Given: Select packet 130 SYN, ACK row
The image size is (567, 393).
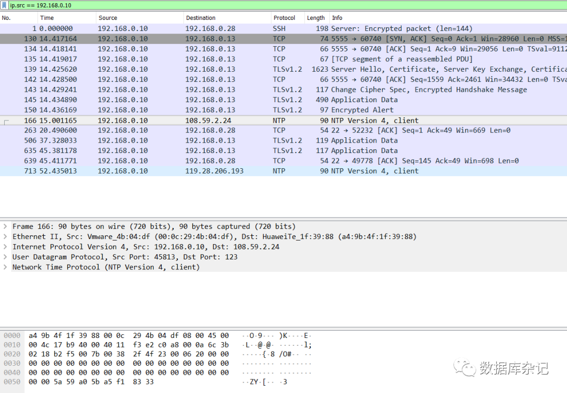Looking at the screenshot, I should (283, 39).
